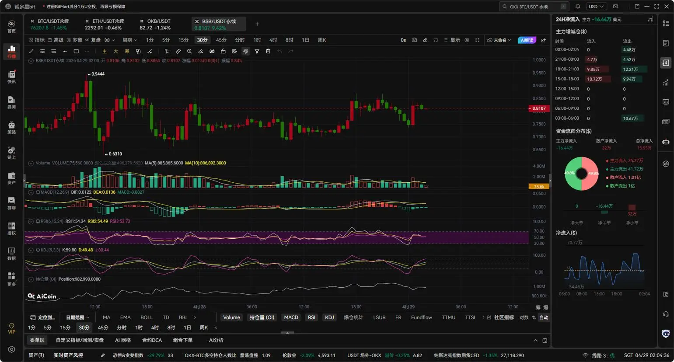Select the ruler measurement tool

(178, 52)
